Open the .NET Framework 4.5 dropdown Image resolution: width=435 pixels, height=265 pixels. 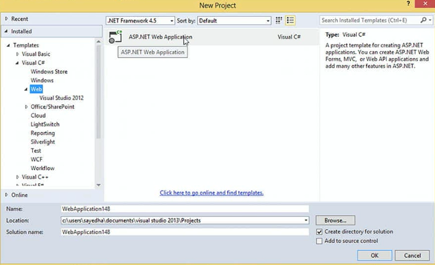click(141, 20)
